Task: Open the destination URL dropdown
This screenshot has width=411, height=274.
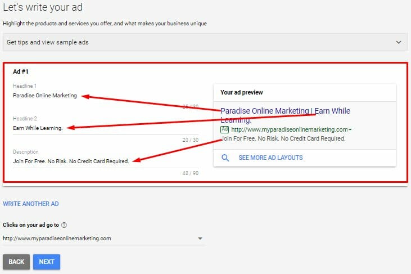Action: click(103, 239)
